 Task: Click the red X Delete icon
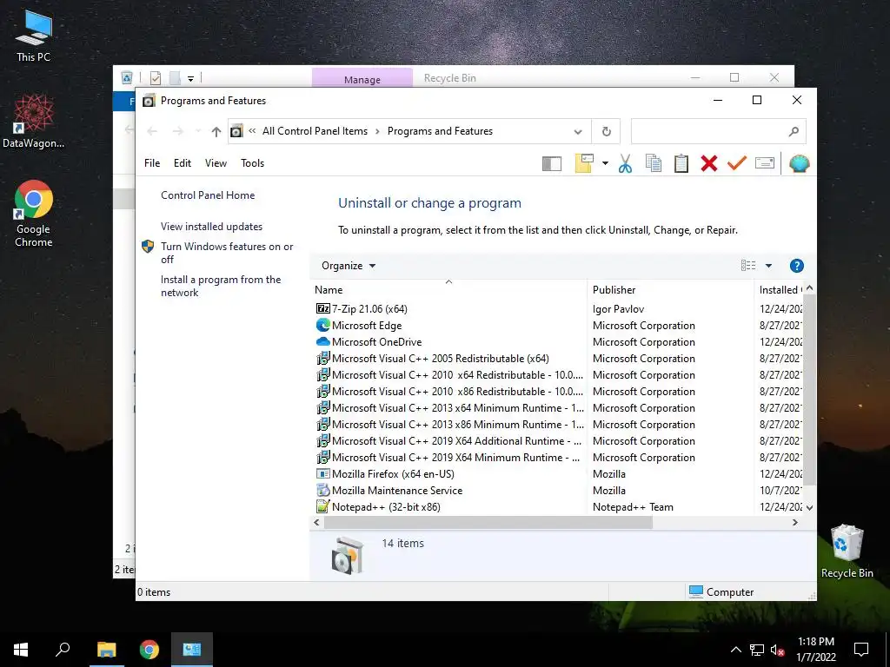(x=709, y=163)
